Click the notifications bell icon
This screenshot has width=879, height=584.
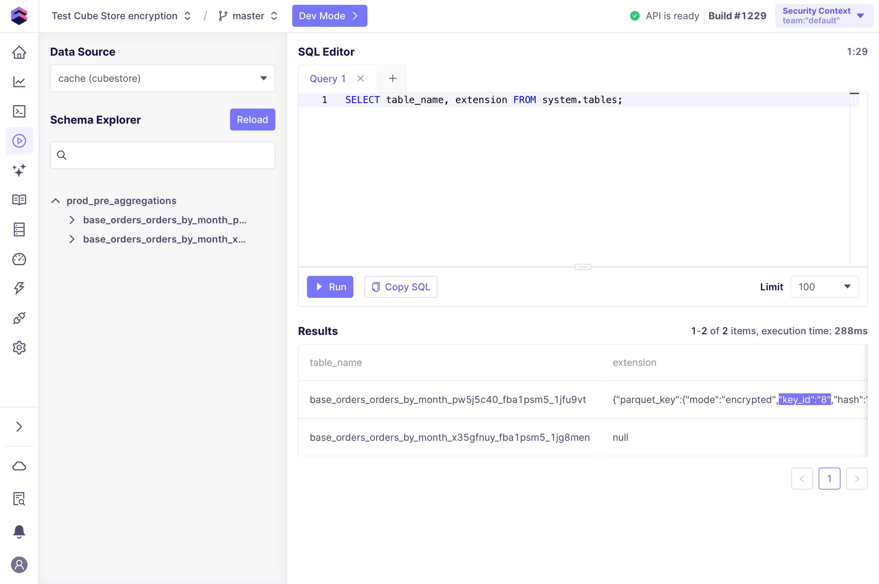coord(19,531)
